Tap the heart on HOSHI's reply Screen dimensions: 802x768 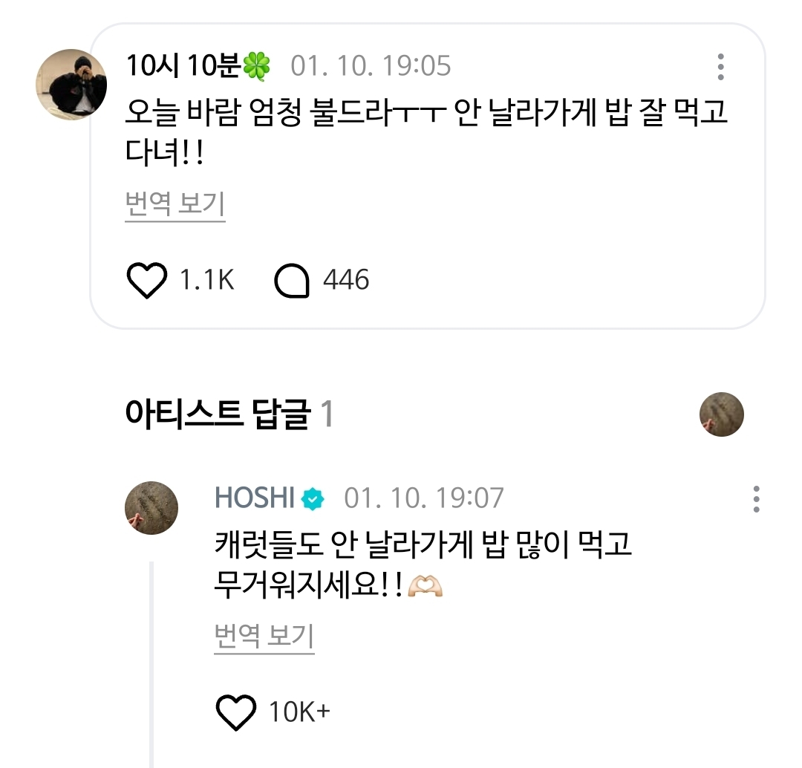[x=235, y=712]
